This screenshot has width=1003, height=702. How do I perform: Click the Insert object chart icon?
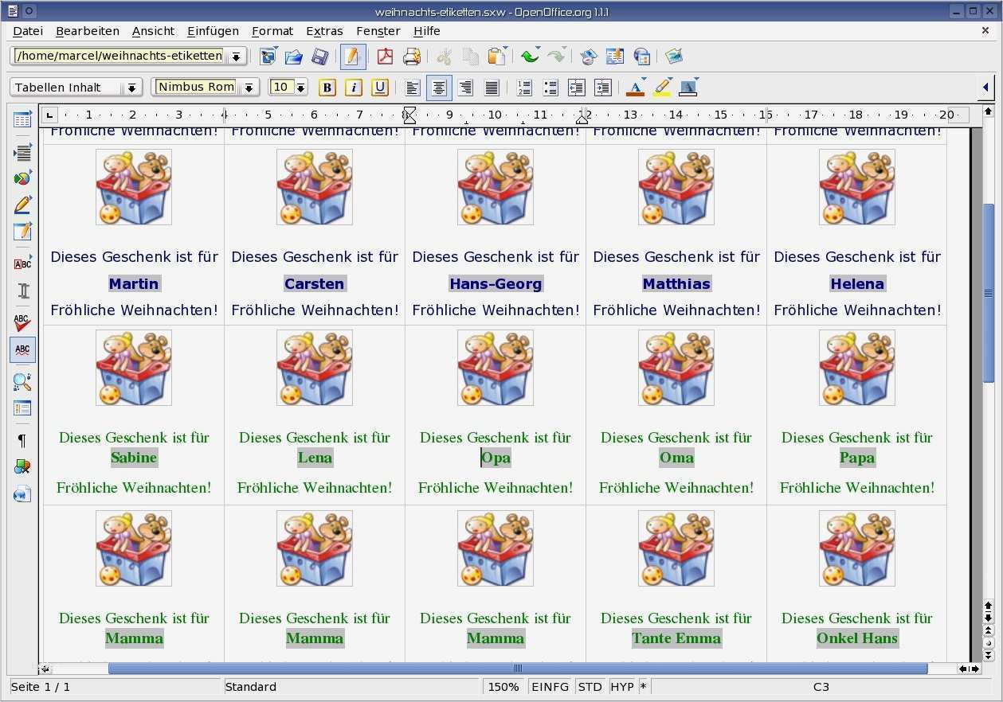click(x=22, y=177)
